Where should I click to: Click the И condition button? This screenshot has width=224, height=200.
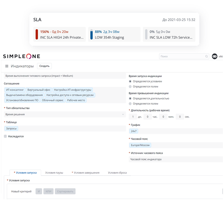39,191
